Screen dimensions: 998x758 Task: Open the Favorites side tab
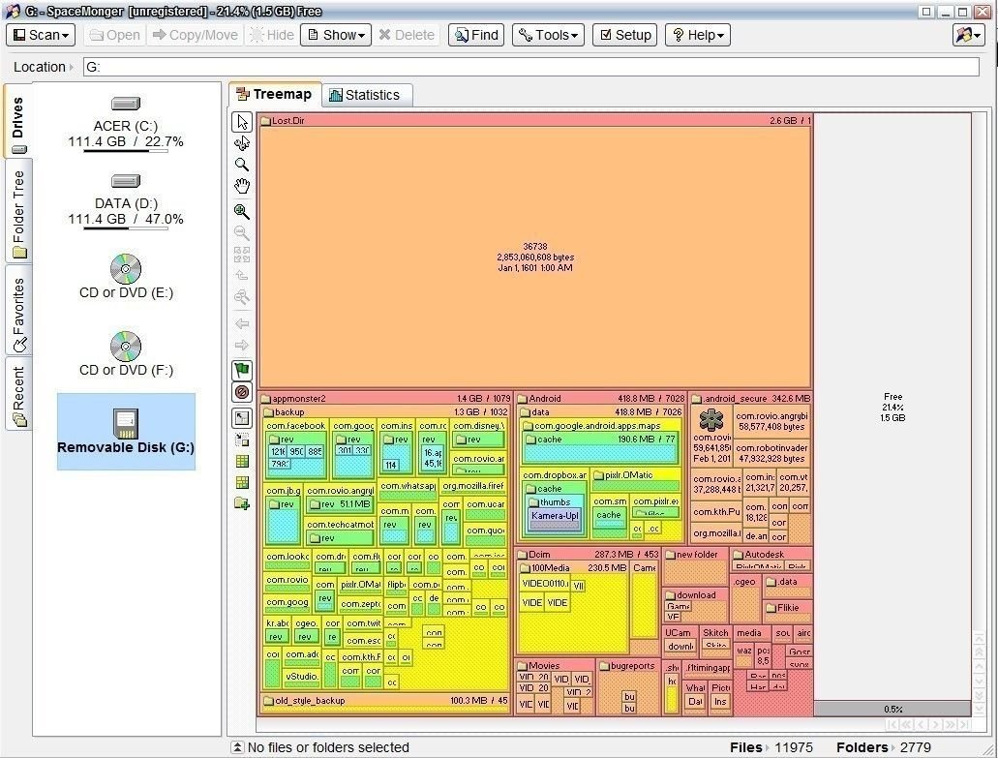18,311
